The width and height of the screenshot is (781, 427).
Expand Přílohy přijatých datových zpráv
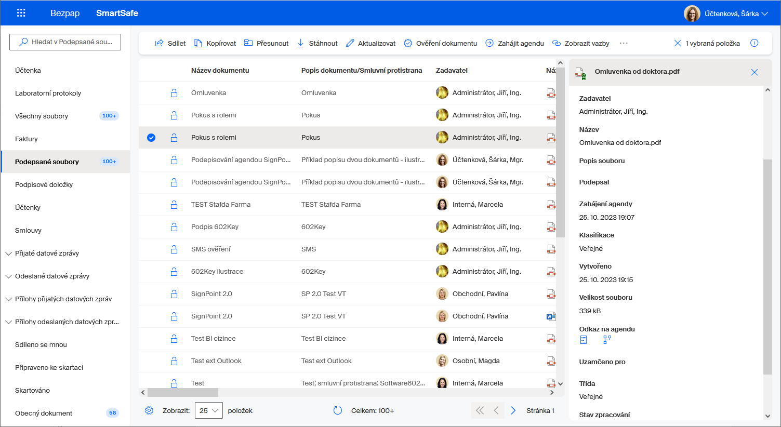click(x=8, y=299)
